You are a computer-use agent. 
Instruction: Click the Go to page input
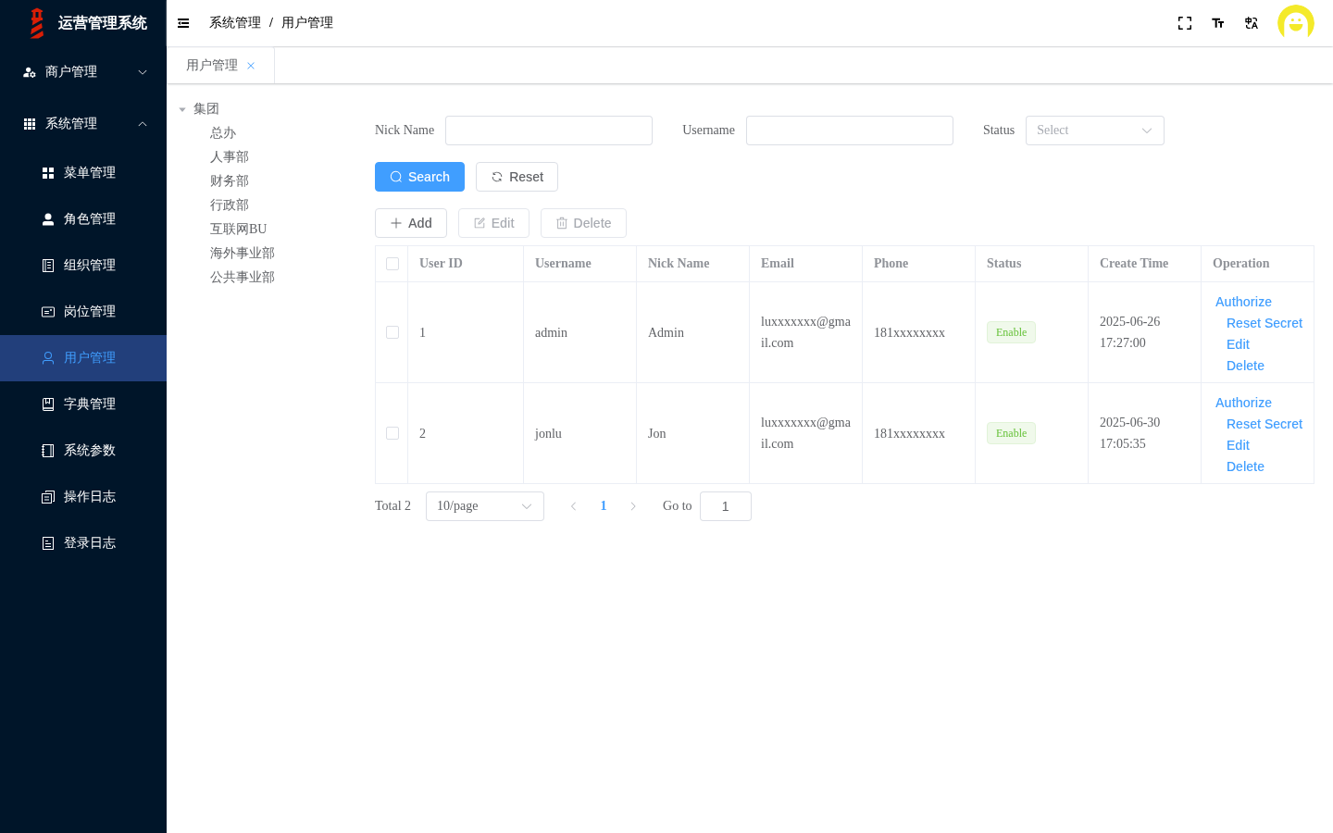point(726,506)
